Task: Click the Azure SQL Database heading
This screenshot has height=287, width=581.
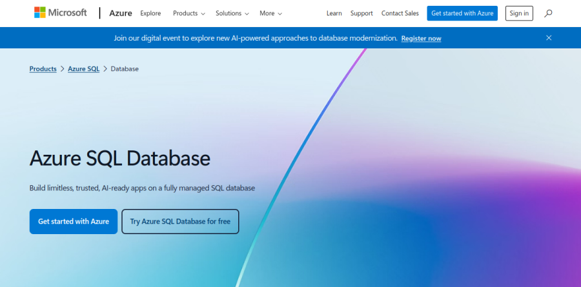Action: click(120, 158)
